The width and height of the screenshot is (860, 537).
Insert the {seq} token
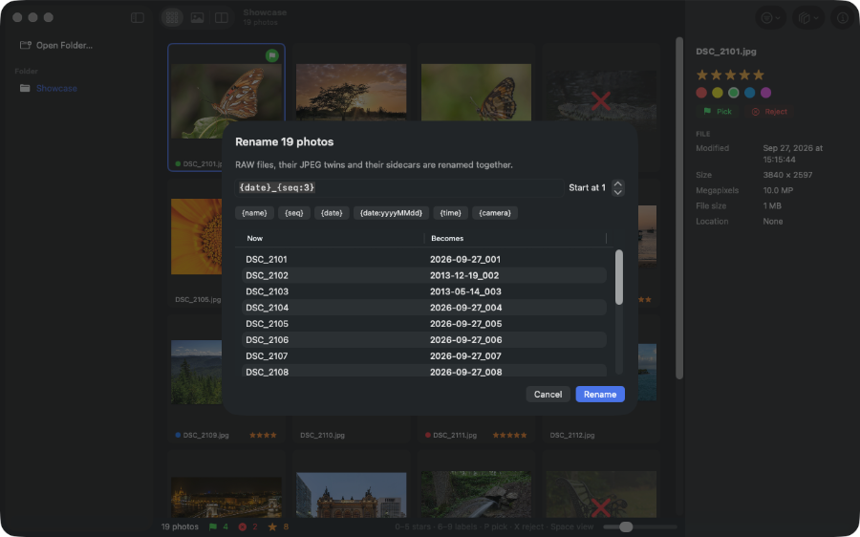coord(294,213)
